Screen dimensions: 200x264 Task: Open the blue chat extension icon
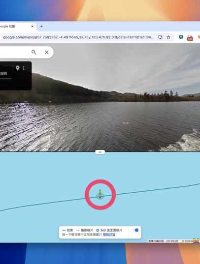181,37
